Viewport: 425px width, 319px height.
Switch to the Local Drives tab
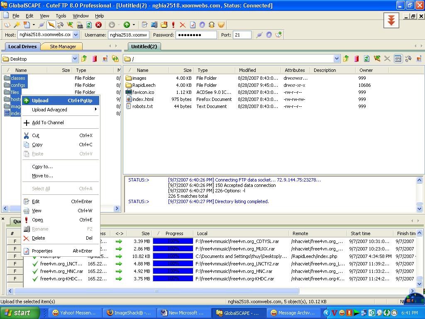coord(22,47)
